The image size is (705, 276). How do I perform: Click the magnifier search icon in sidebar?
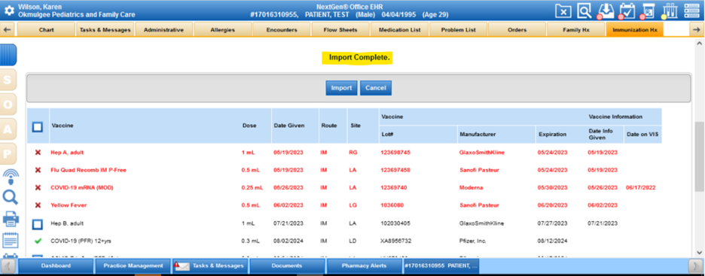(10, 196)
